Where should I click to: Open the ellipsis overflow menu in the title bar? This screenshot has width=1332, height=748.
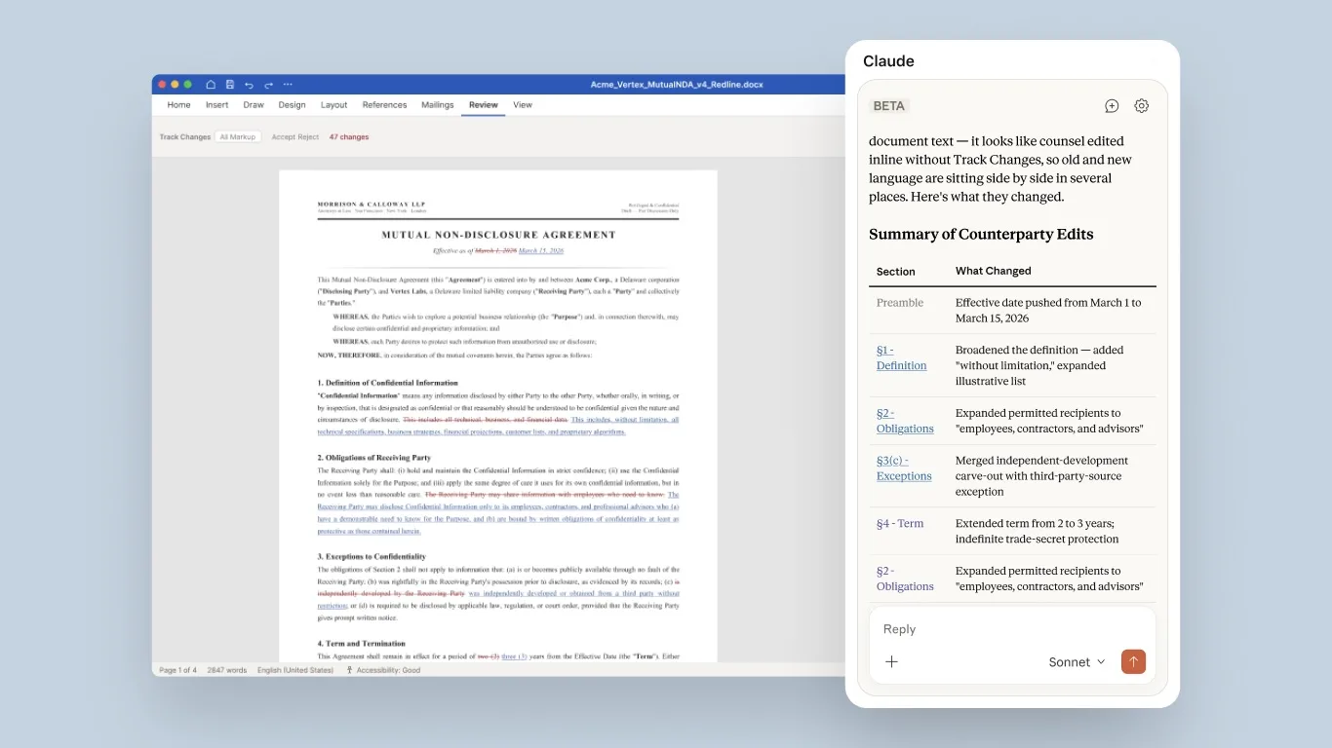coord(288,85)
